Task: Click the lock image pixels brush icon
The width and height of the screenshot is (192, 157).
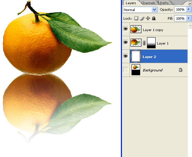Action: pyautogui.click(x=142, y=18)
